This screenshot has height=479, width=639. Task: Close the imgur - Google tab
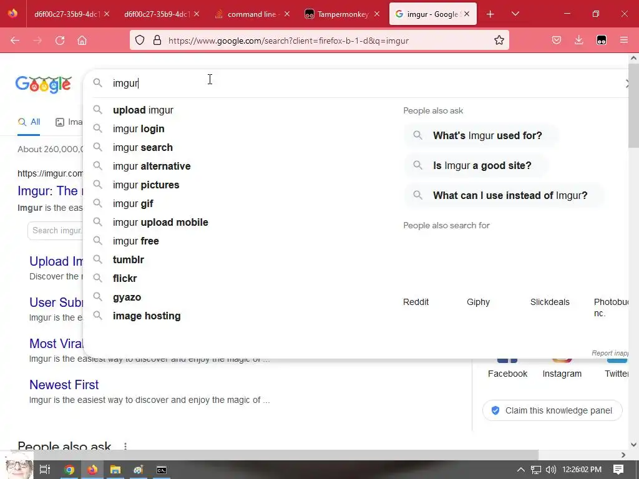coord(467,14)
